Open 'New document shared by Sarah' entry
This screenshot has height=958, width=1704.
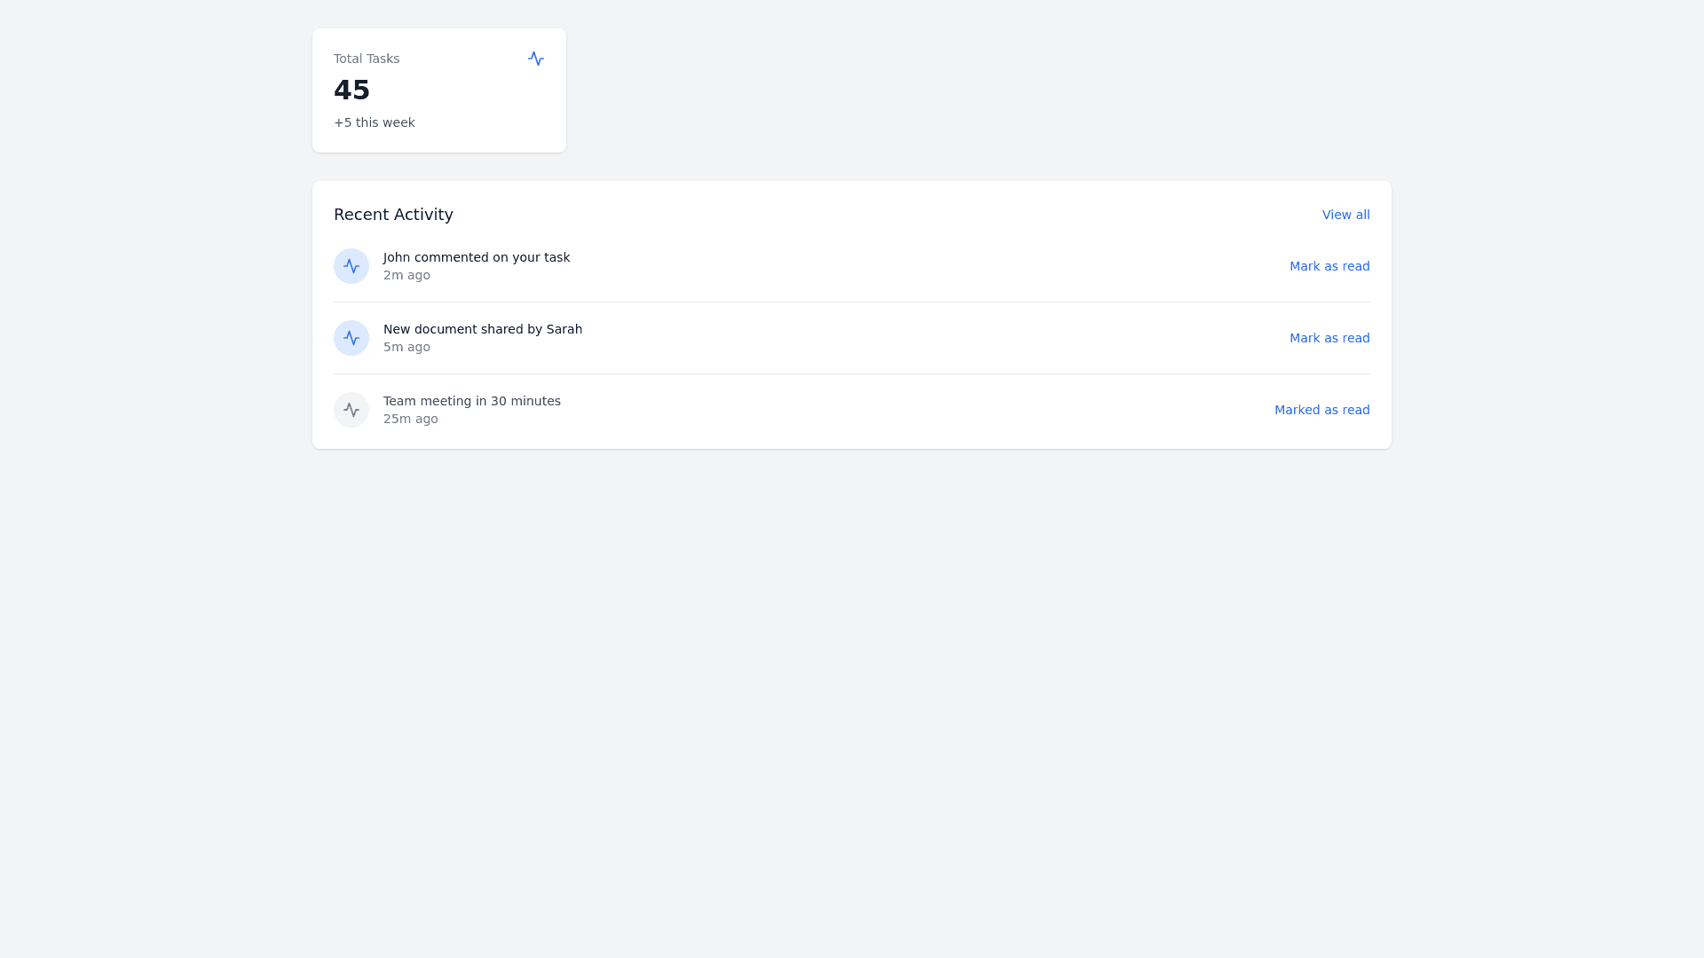[x=483, y=329]
